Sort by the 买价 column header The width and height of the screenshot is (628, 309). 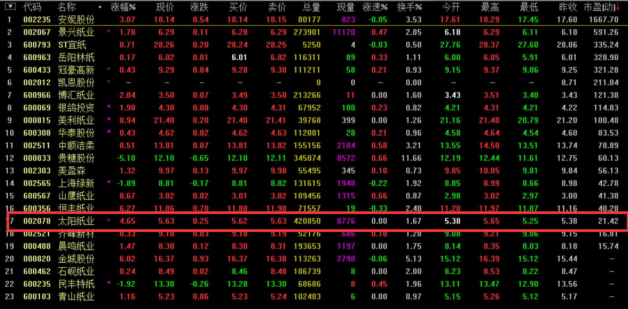(x=238, y=7)
